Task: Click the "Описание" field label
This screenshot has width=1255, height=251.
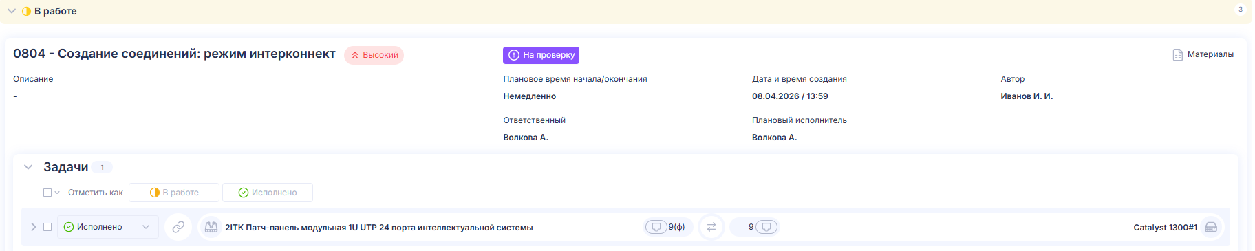Action: tap(33, 79)
